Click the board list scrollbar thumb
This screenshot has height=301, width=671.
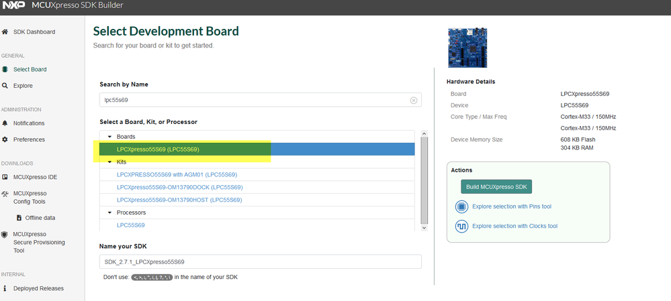tap(424, 180)
